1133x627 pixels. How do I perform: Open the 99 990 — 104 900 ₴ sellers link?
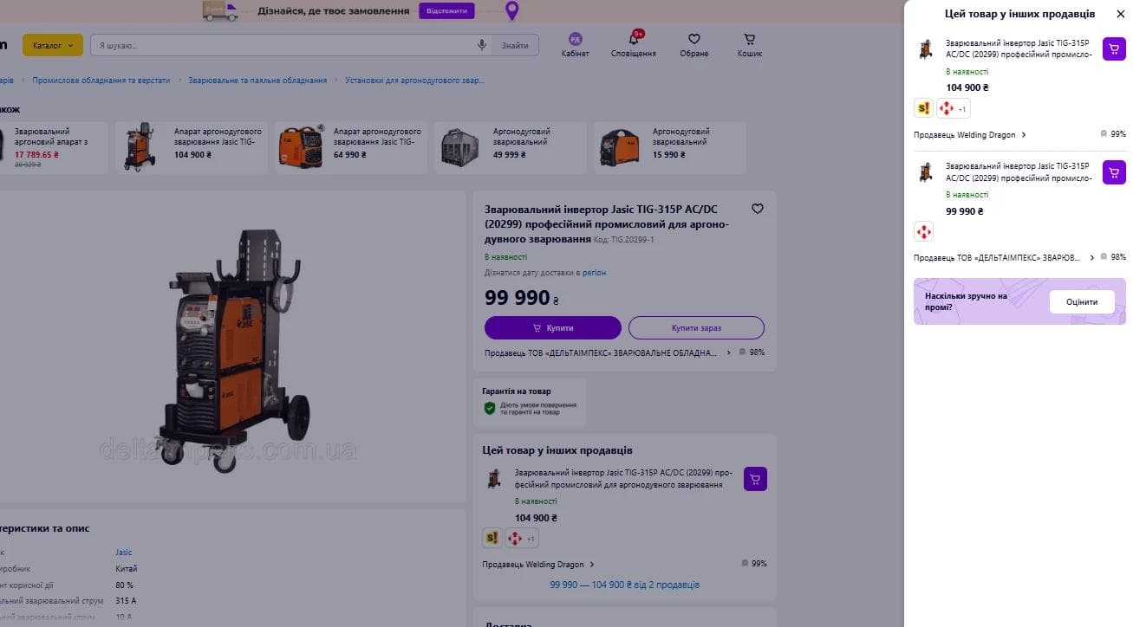click(x=624, y=585)
